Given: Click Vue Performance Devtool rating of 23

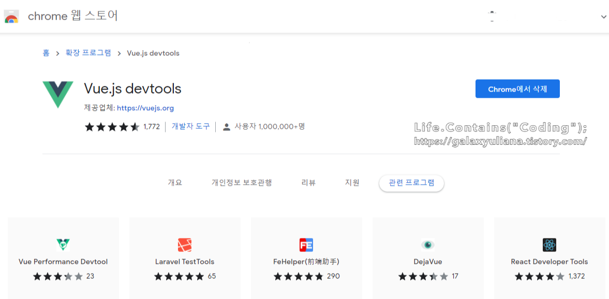Looking at the screenshot, I should [x=63, y=276].
